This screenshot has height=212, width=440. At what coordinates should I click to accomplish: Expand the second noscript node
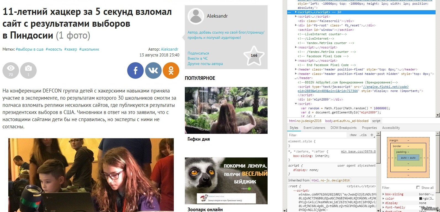tap(296, 61)
